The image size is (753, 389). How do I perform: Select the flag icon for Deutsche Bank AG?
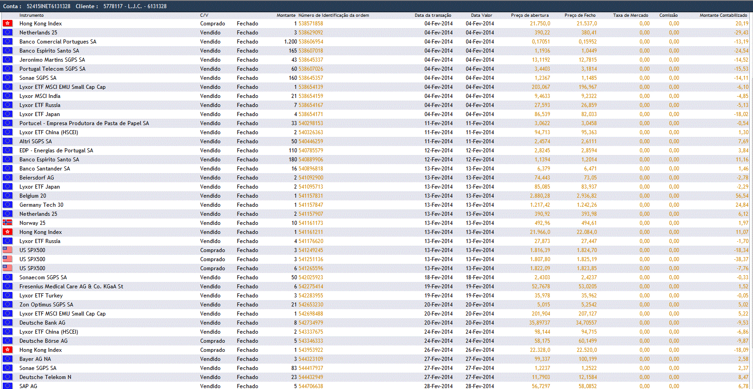pyautogui.click(x=7, y=322)
